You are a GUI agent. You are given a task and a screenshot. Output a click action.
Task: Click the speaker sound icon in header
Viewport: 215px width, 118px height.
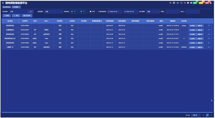[x=177, y=3]
